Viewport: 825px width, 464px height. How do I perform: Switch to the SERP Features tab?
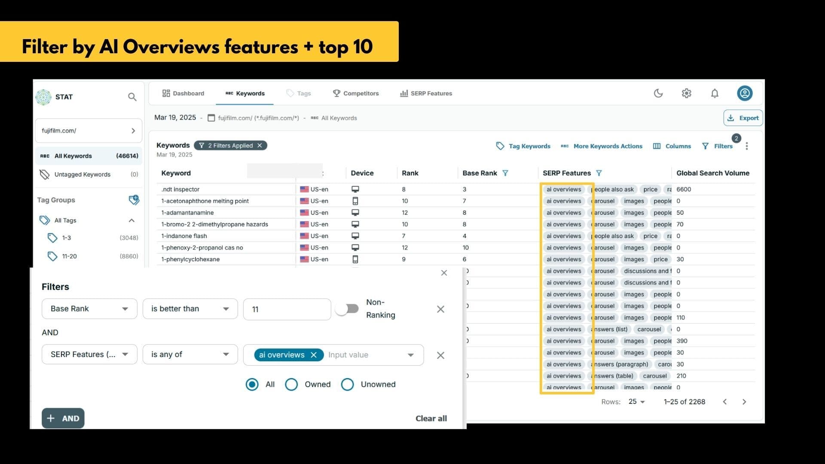(x=426, y=93)
